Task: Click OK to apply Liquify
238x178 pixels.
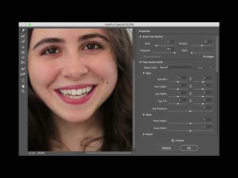Action: pos(189,148)
